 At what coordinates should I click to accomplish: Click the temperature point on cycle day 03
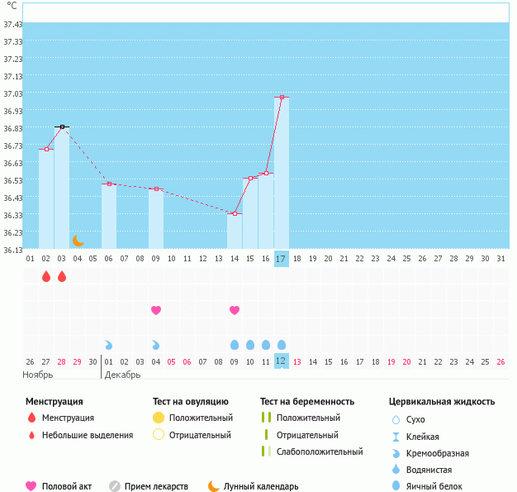62,127
